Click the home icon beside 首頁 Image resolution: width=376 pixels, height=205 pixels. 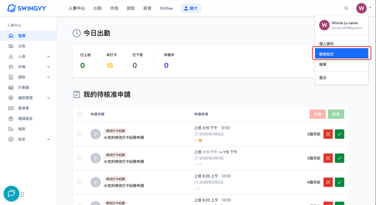tap(11, 36)
